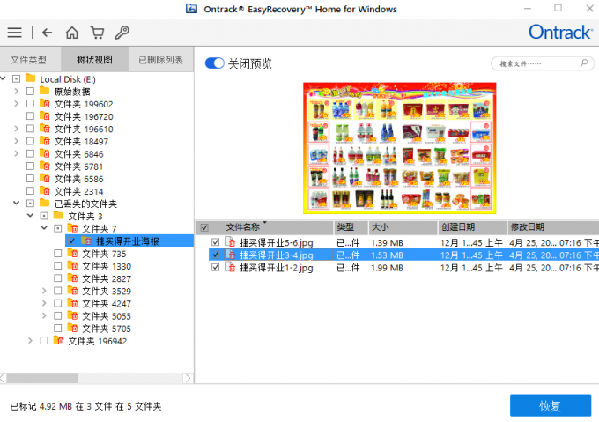Image resolution: width=599 pixels, height=422 pixels.
Task: Click the 原始数据 folder icon
Action: tap(45, 91)
